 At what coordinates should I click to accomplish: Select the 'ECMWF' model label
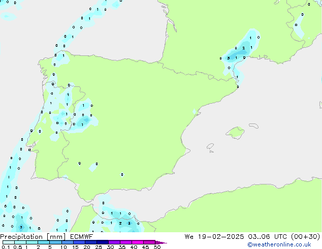tap(82, 237)
